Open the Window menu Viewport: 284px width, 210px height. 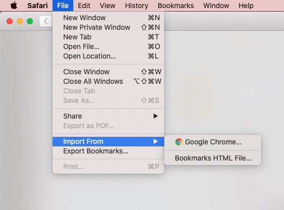pos(216,6)
